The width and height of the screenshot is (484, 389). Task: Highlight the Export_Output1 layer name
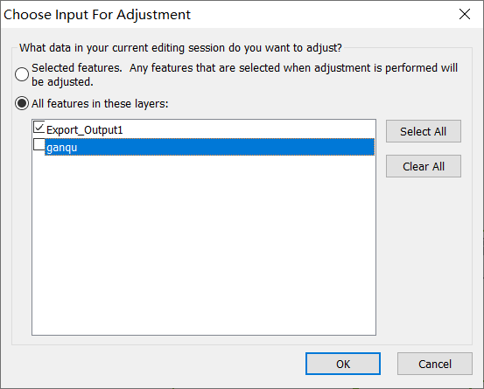point(85,130)
